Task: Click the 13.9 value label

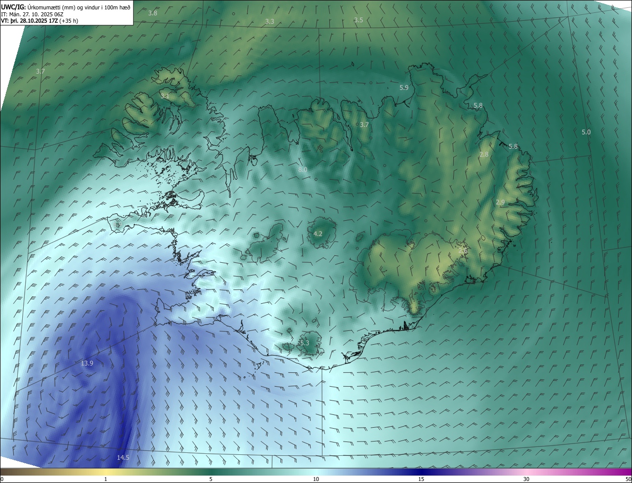Action: (x=87, y=363)
